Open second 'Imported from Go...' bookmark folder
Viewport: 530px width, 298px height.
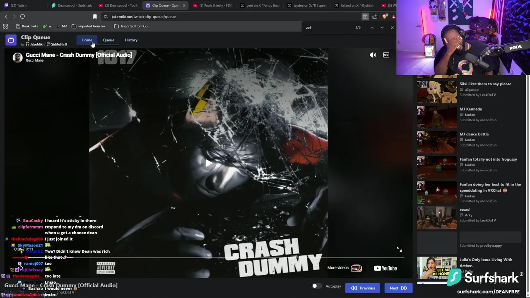132,26
